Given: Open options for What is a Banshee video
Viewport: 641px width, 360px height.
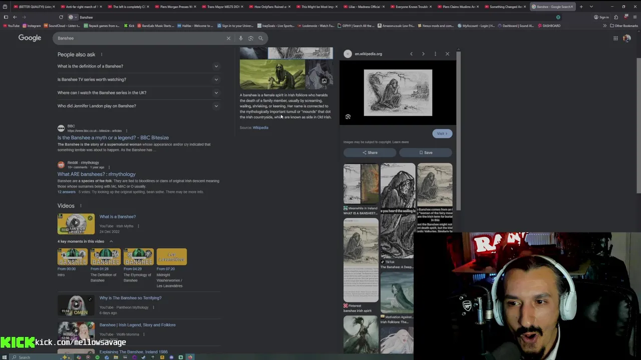Looking at the screenshot, I should pos(138,226).
